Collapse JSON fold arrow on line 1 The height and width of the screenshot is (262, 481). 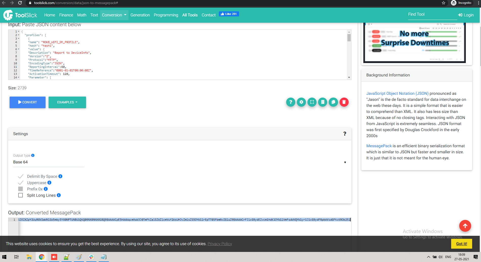(19, 32)
